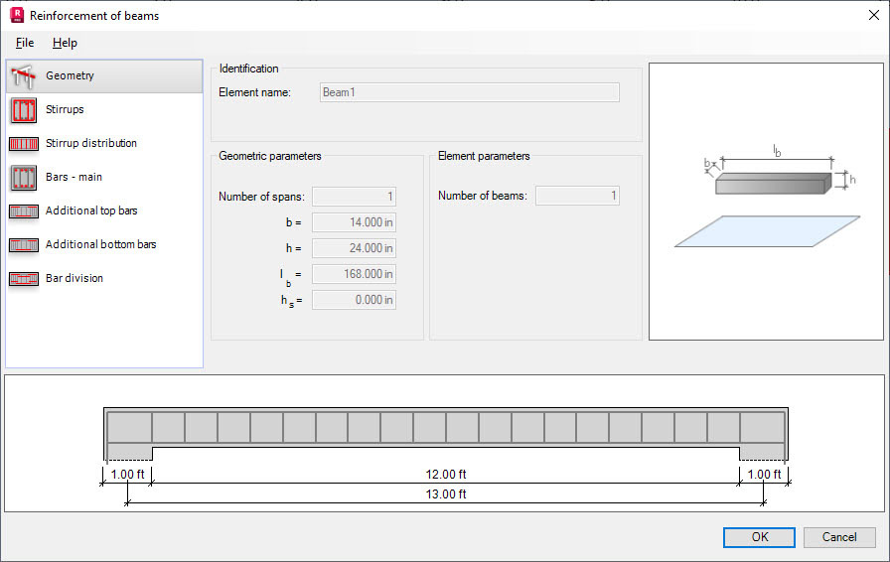The height and width of the screenshot is (562, 890).
Task: Open the Geometry section icon
Action: click(24, 76)
